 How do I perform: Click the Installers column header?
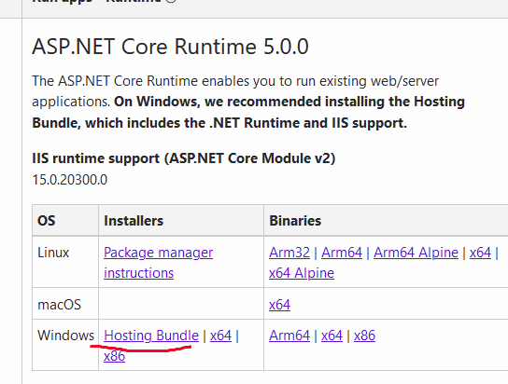click(134, 221)
